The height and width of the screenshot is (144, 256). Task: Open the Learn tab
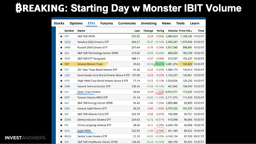click(x=195, y=23)
